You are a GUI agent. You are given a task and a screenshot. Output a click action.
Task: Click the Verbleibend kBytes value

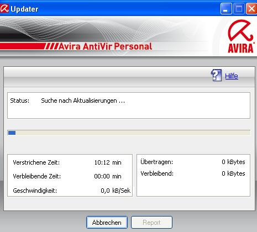point(233,173)
